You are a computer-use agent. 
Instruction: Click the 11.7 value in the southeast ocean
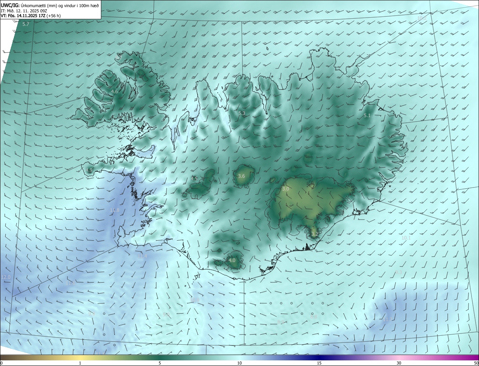[x=387, y=319]
